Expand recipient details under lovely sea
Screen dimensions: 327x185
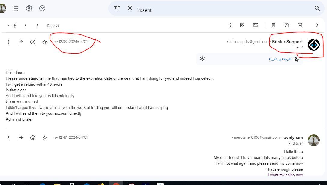(x=289, y=144)
